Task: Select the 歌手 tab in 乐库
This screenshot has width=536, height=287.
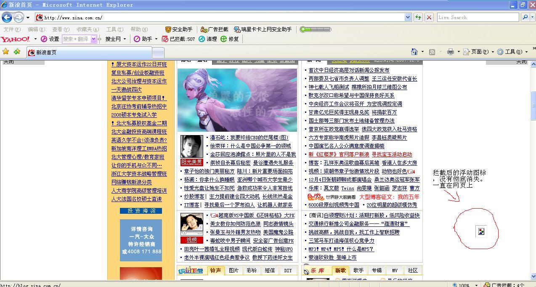Action: coord(358,270)
